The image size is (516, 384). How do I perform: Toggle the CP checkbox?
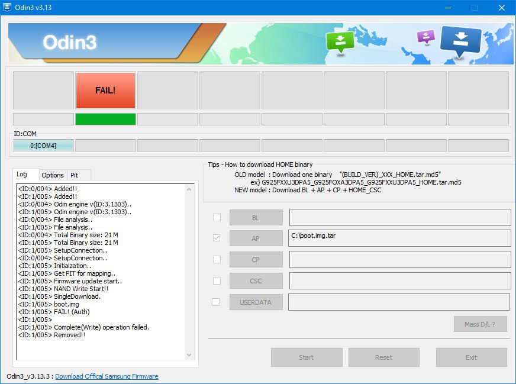coord(217,259)
